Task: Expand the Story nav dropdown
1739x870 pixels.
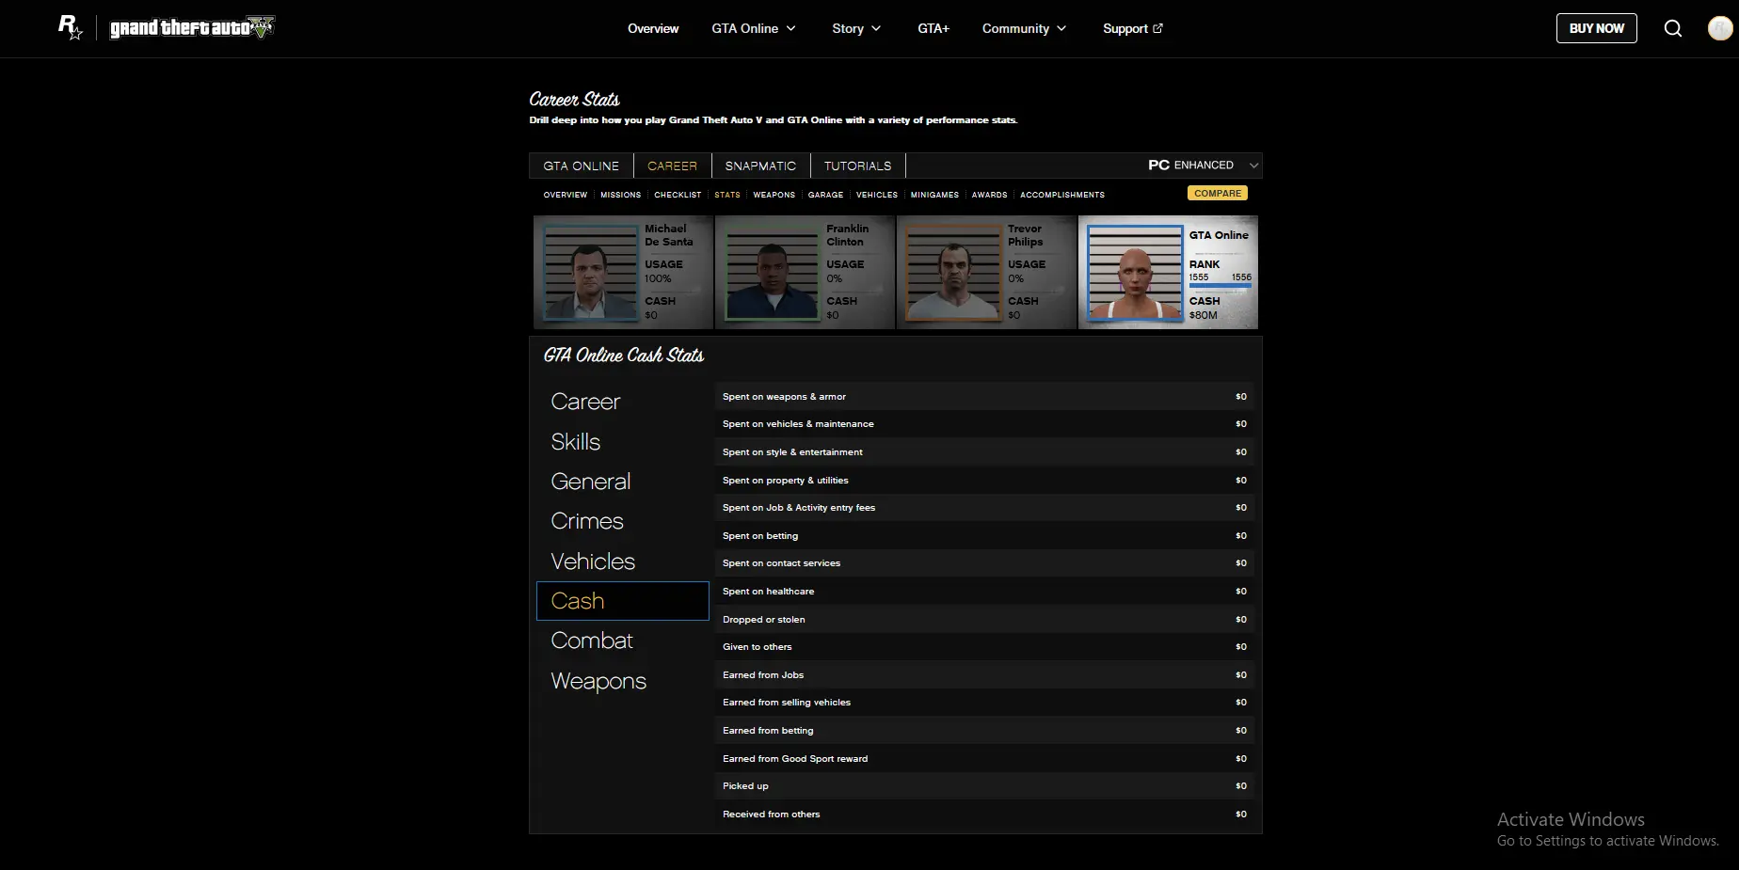Action: [x=856, y=28]
